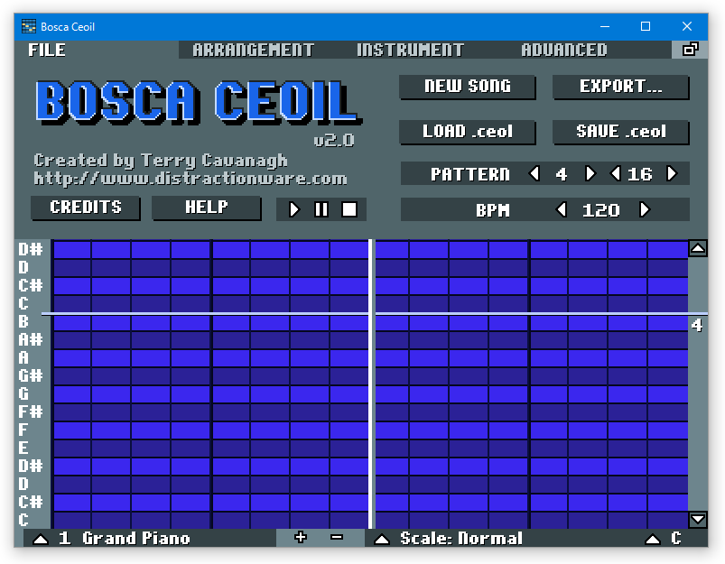Click SAVE .ceol button

[621, 132]
